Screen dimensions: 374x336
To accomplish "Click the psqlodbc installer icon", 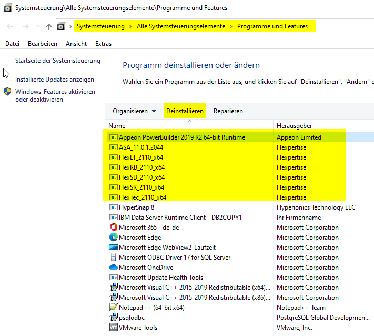I will [x=113, y=318].
